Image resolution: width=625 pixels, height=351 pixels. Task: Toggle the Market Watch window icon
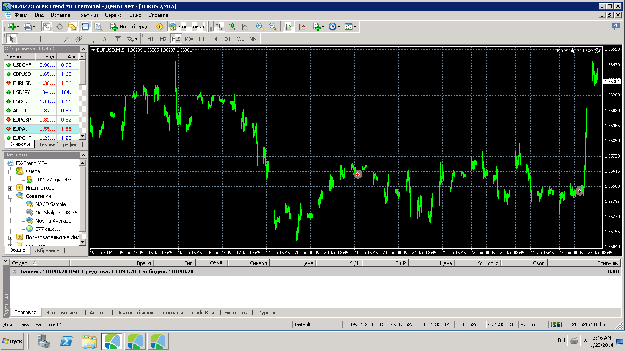pyautogui.click(x=47, y=27)
